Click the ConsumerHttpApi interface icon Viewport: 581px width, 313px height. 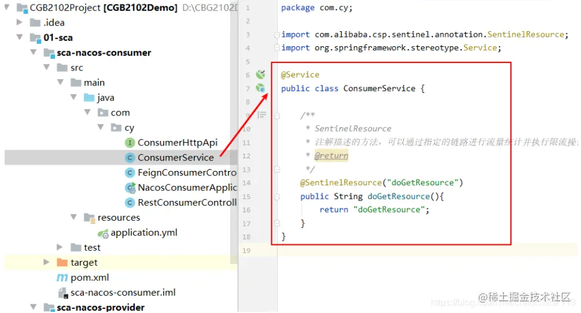[x=129, y=143]
